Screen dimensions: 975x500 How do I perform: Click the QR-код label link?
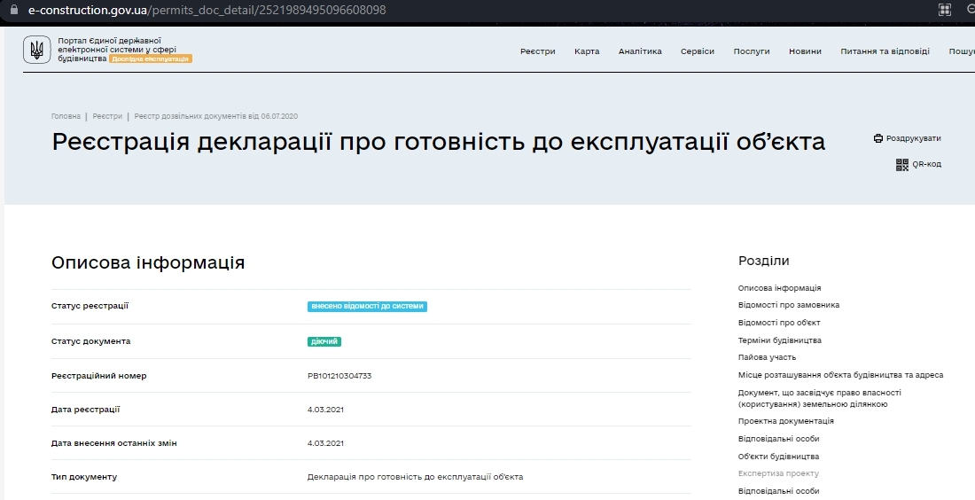[x=926, y=164]
